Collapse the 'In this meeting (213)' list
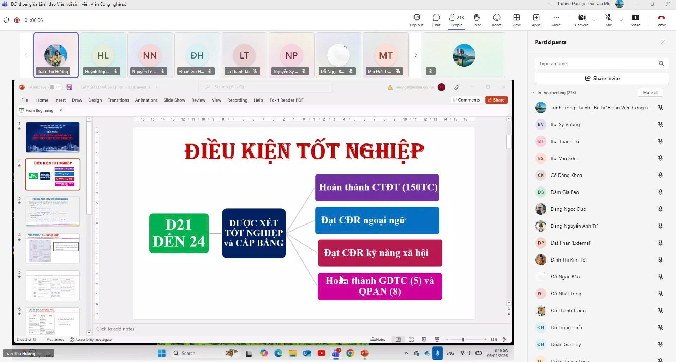 (x=533, y=93)
